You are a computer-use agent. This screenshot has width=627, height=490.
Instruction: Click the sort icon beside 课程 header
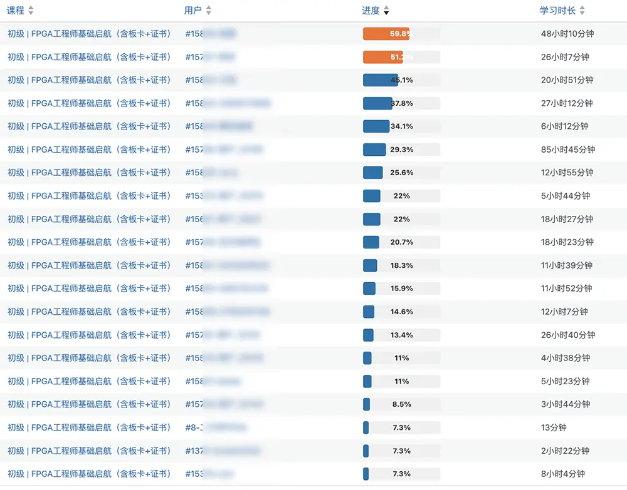click(31, 11)
